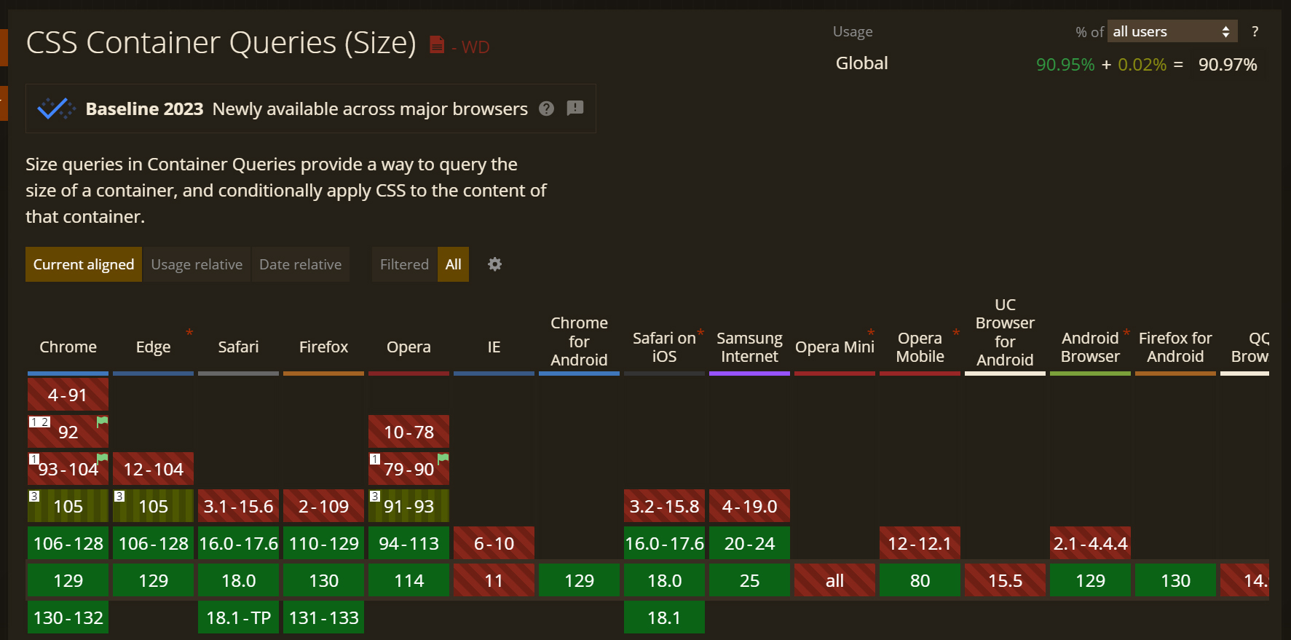Click the green flag on Opera 79-90
Screen dimensions: 1291x640
pos(443,459)
